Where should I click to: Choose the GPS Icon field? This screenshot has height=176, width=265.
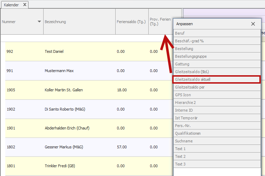pyautogui.click(x=217, y=95)
